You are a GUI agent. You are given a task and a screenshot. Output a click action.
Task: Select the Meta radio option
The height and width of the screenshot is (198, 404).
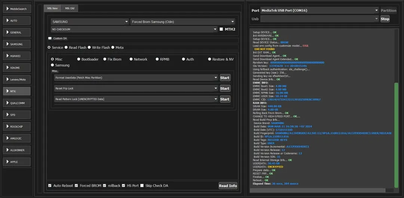[113, 48]
